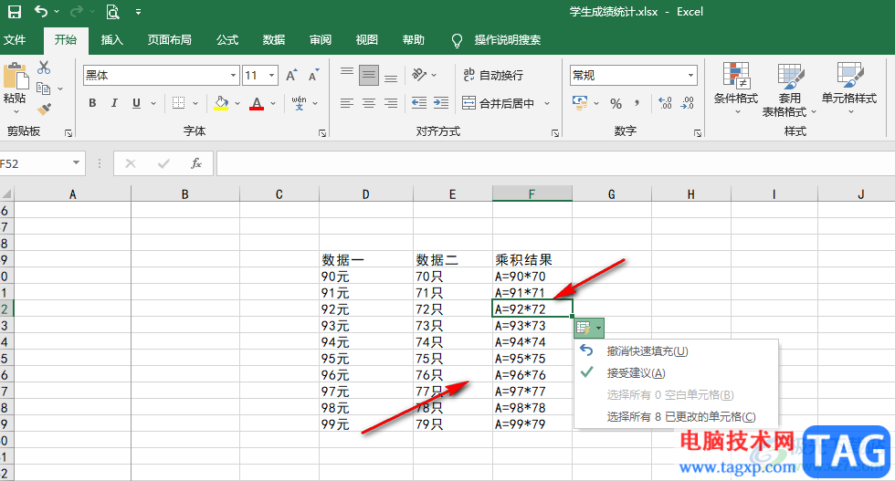Image resolution: width=895 pixels, height=481 pixels.
Task: Open Cell Styles (单元格样式)
Action: [x=848, y=89]
